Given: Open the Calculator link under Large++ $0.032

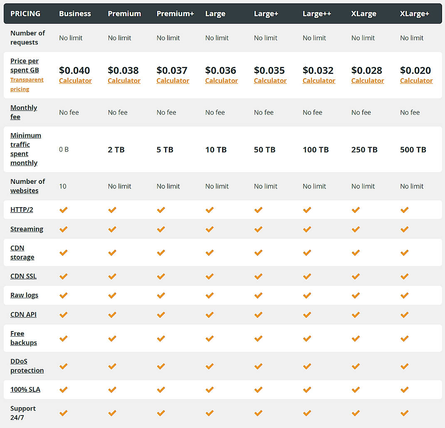Looking at the screenshot, I should tap(319, 81).
